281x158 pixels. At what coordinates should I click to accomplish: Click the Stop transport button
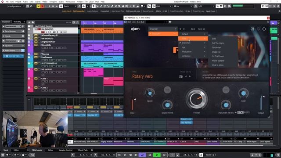pyautogui.click(x=150, y=155)
